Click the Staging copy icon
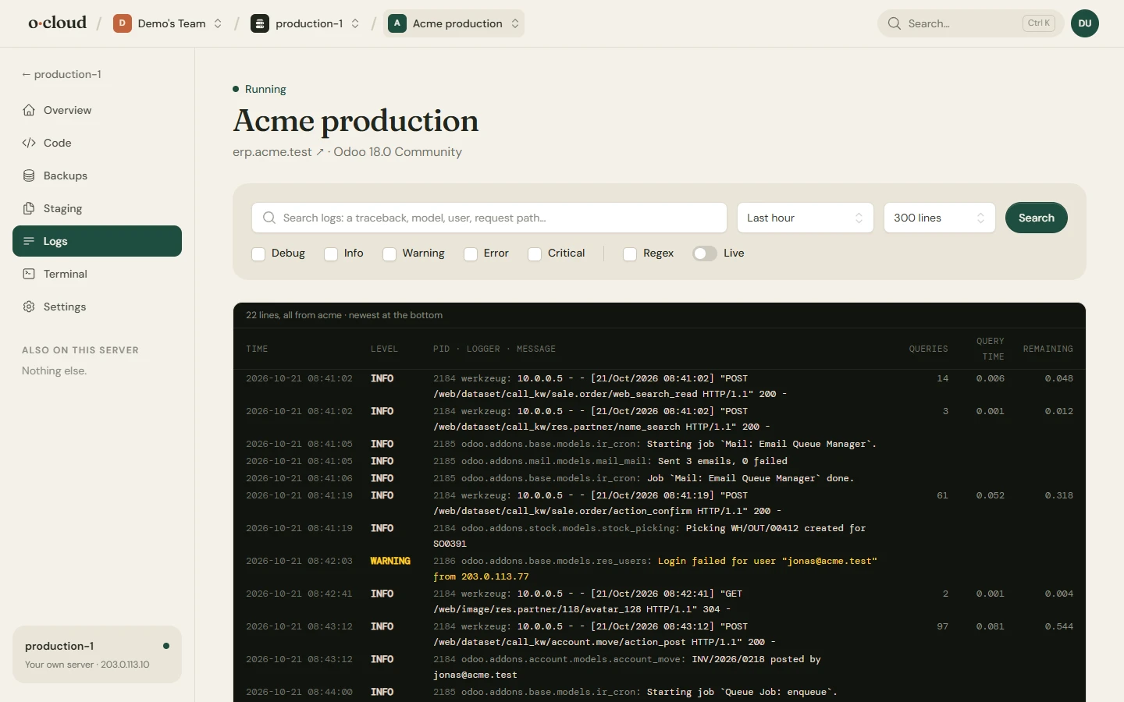This screenshot has width=1124, height=702. tap(29, 208)
